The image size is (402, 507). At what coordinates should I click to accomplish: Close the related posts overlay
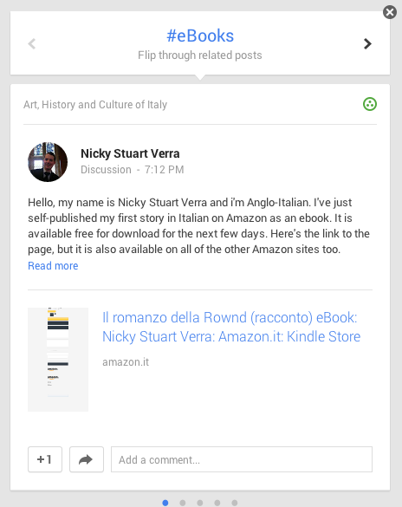[x=390, y=12]
